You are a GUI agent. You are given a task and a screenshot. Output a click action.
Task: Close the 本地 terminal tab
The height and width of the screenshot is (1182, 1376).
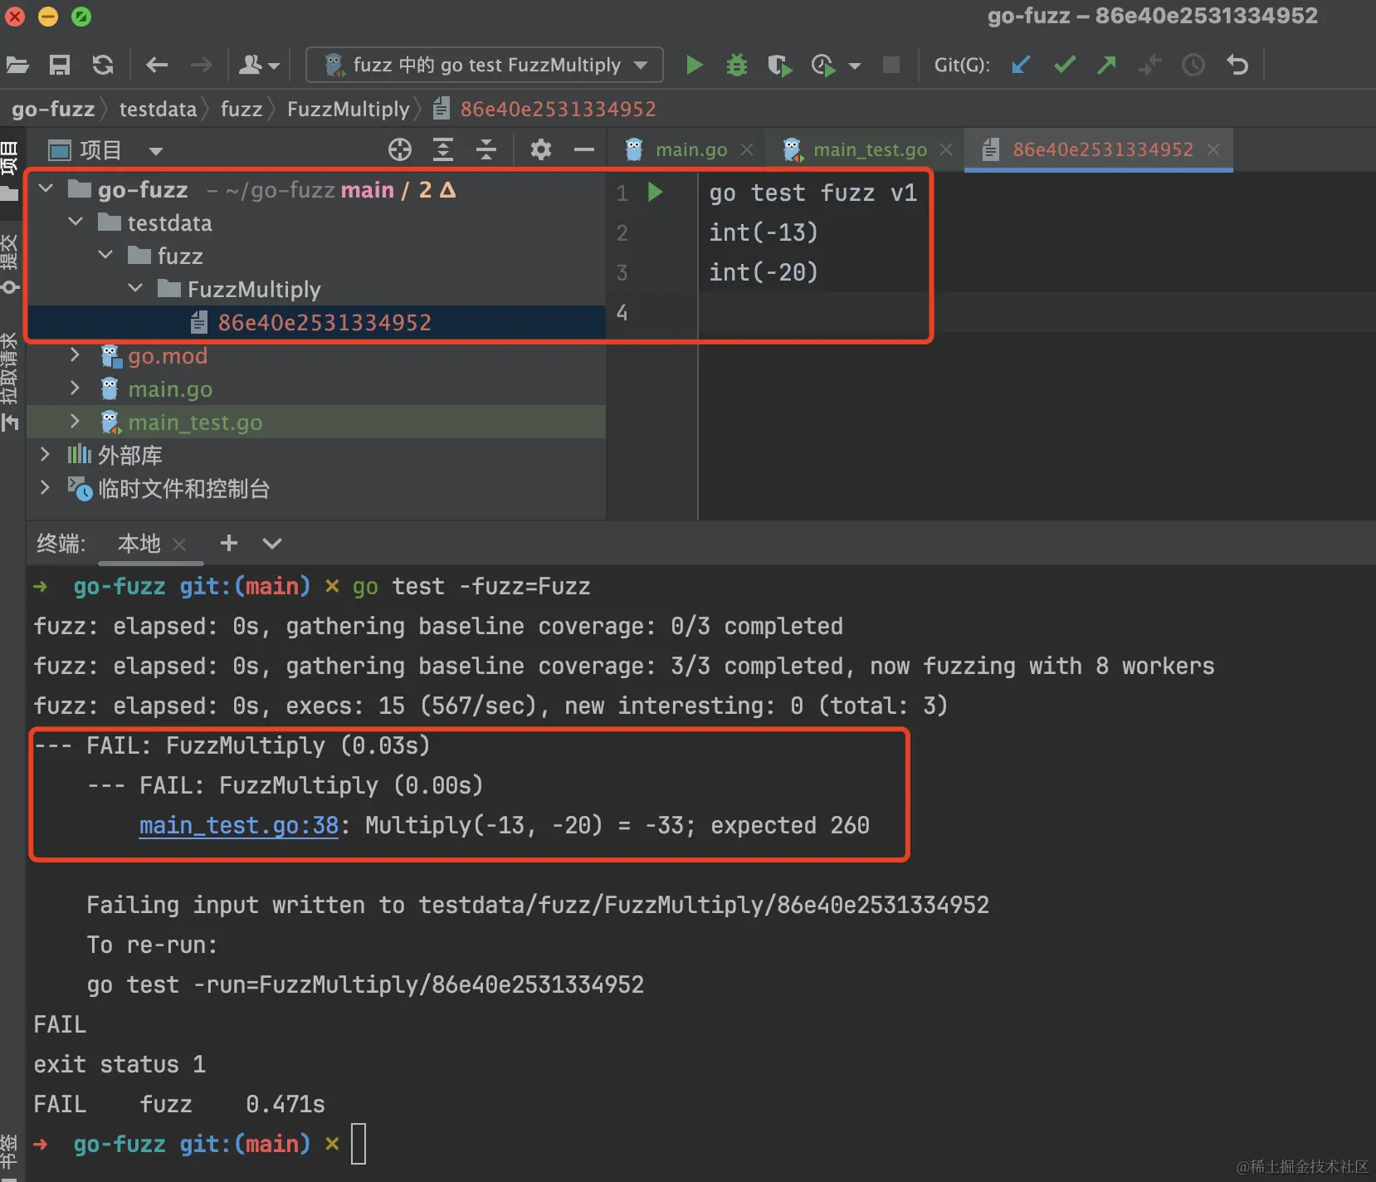point(179,545)
